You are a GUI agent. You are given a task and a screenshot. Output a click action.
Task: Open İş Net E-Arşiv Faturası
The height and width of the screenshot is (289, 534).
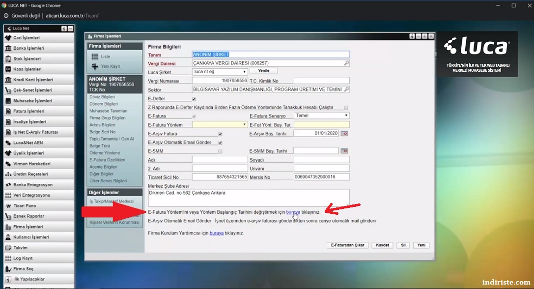39,132
